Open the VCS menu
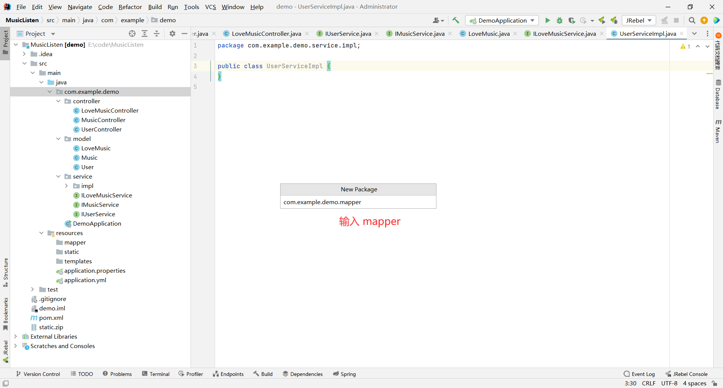The image size is (723, 388). pyautogui.click(x=210, y=7)
